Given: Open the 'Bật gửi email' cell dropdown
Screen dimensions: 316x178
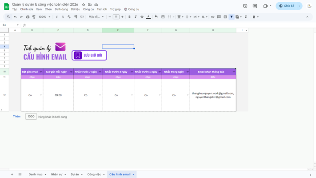Looking at the screenshot, I should click(x=41, y=95).
